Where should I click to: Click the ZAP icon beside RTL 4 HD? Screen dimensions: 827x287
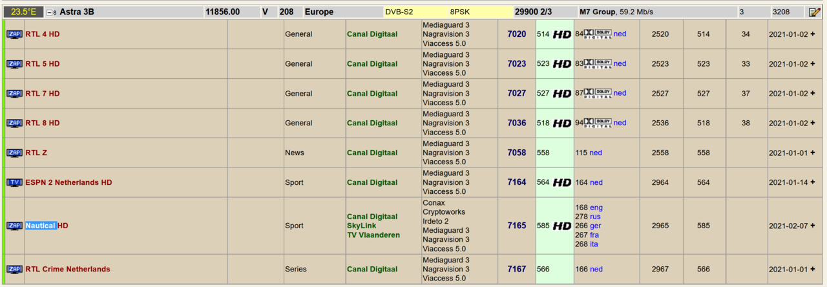(14, 34)
